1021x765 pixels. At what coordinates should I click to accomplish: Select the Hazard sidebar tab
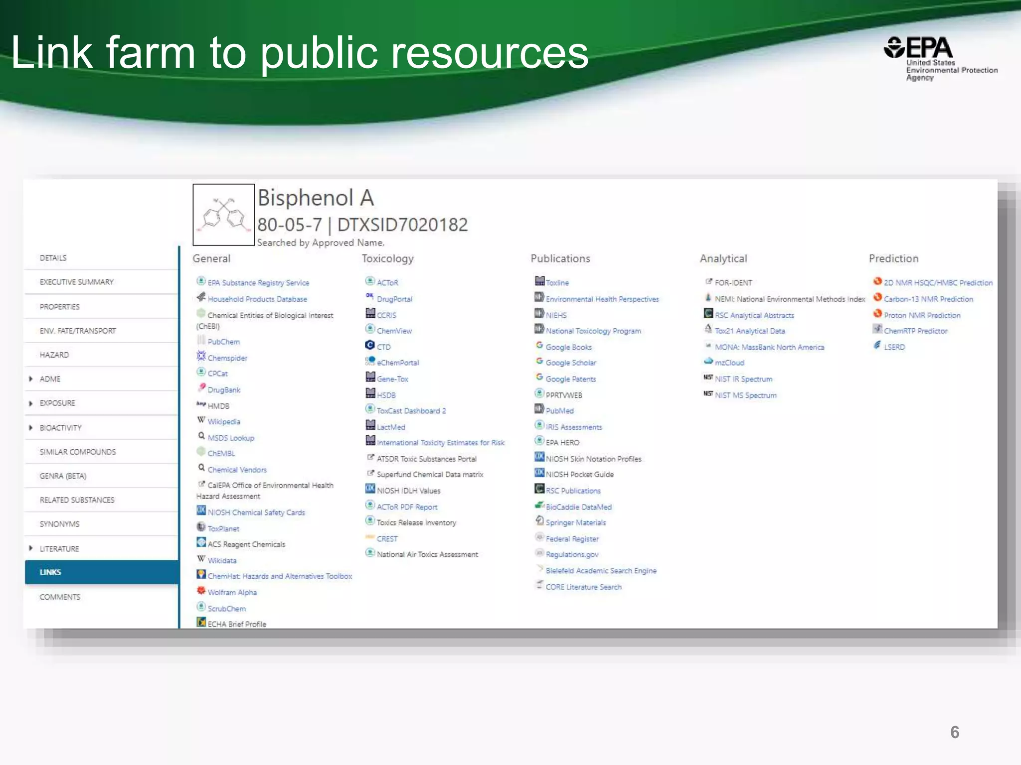pos(101,355)
